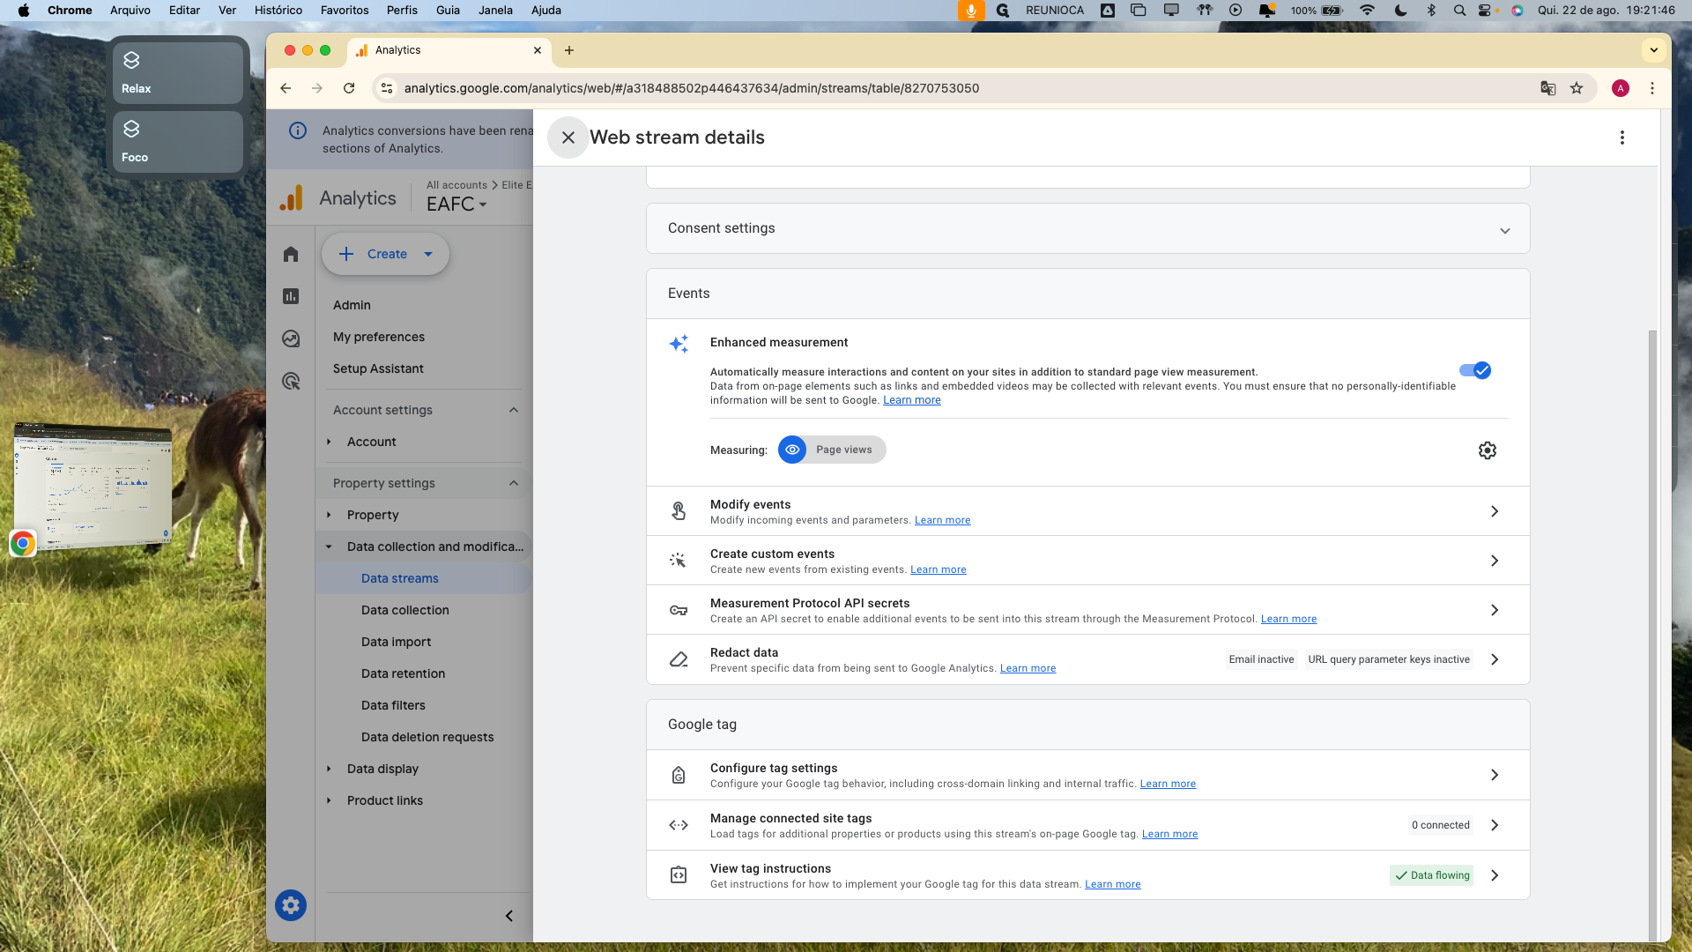Expand the Product links tree item
Image resolution: width=1692 pixels, height=952 pixels.
[x=329, y=800]
